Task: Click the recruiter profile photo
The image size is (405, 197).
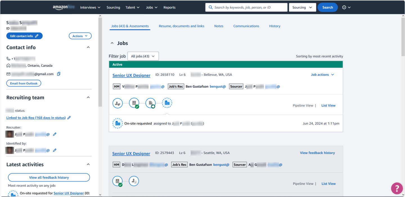Action: 10,134
